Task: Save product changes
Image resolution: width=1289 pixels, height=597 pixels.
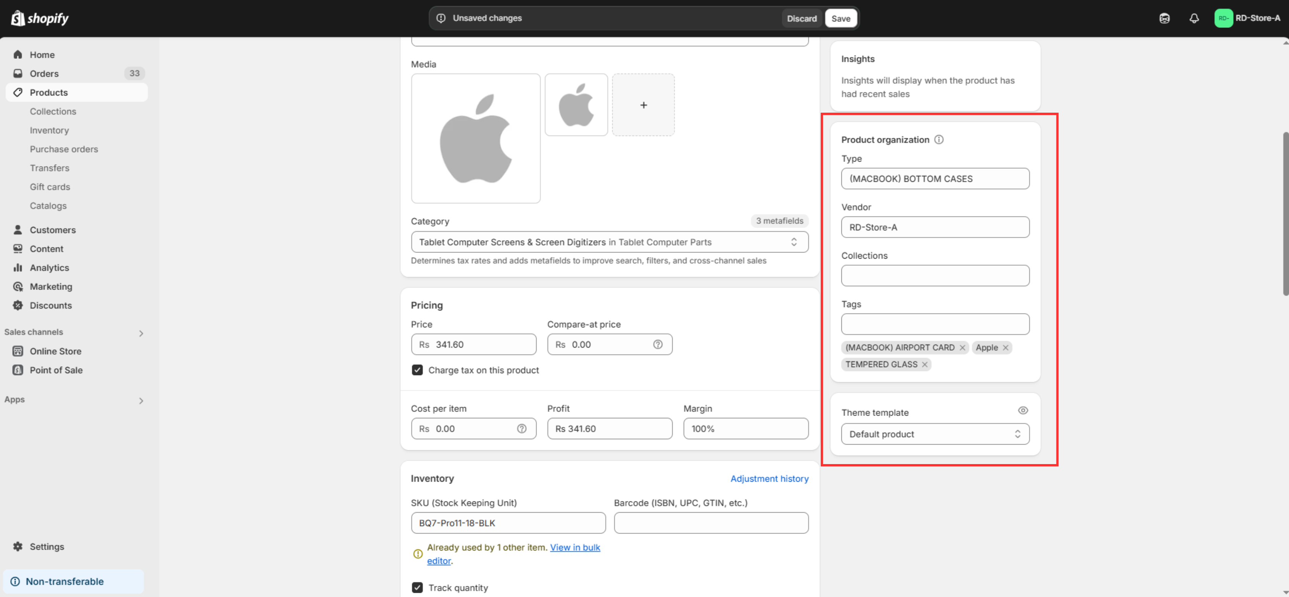Action: (841, 18)
